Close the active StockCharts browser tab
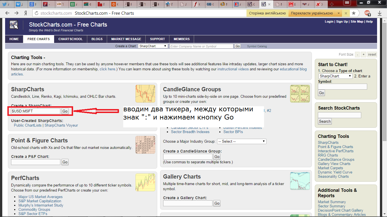387x217 pixels. pos(269,4)
